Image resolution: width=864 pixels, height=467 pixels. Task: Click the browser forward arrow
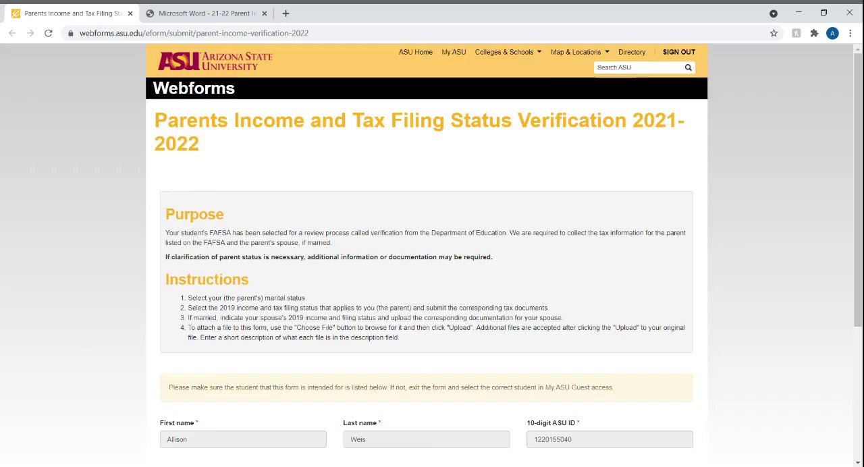tap(30, 33)
